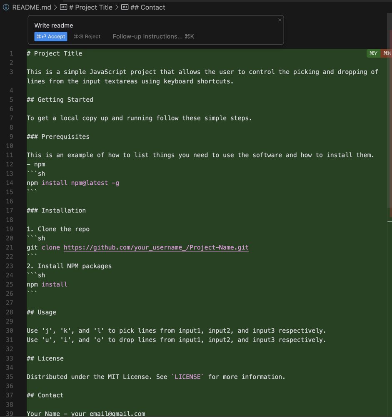The image size is (392, 417).
Task: Click the '## License' heading
Action: click(x=45, y=359)
